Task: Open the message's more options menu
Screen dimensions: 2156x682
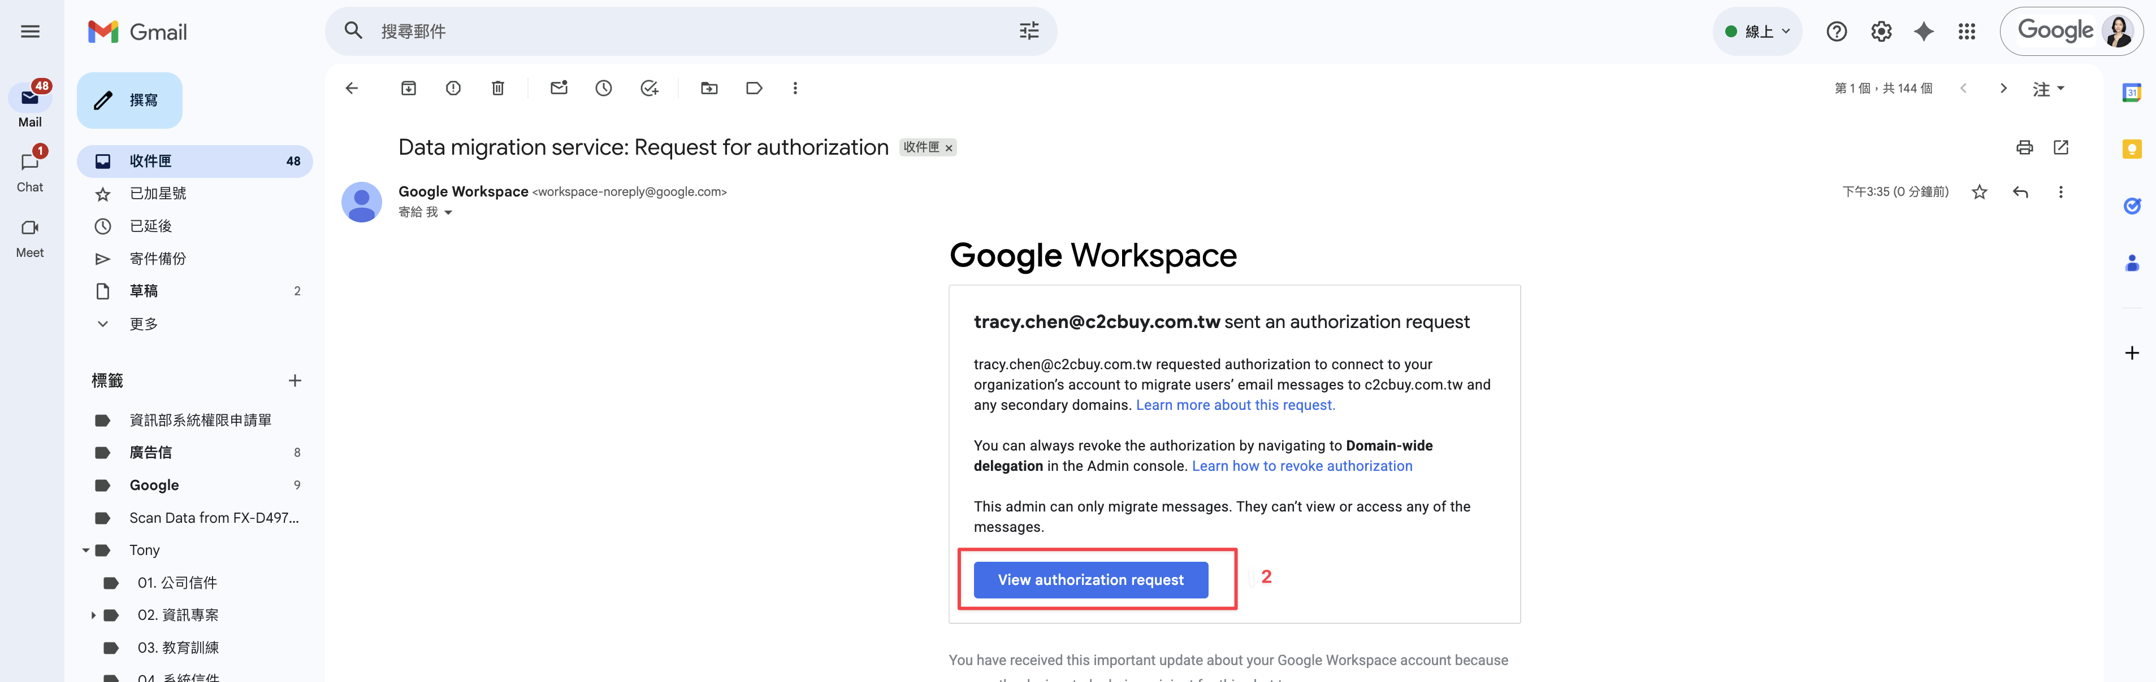Action: tap(2060, 192)
